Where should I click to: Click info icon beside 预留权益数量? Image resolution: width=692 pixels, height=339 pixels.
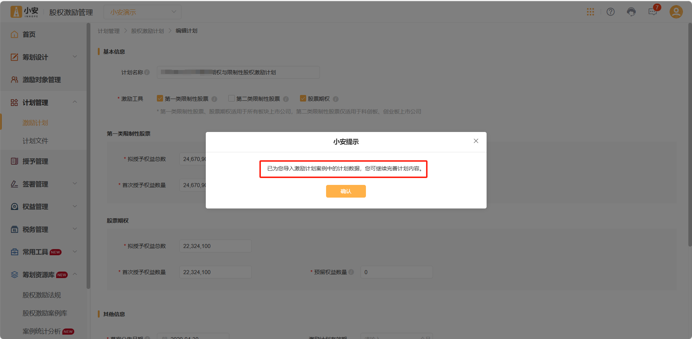tap(351, 272)
